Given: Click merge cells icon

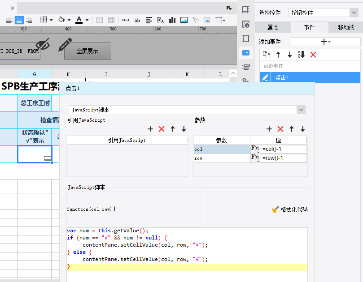Looking at the screenshot, I should [x=100, y=20].
